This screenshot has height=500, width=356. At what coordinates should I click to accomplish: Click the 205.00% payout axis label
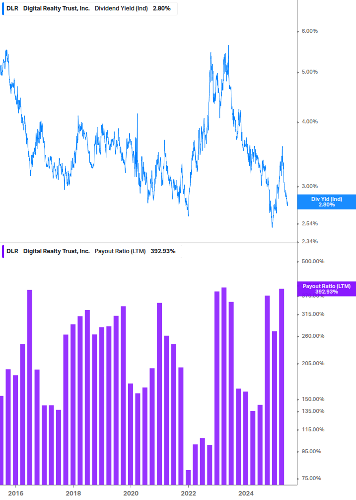coord(313,364)
